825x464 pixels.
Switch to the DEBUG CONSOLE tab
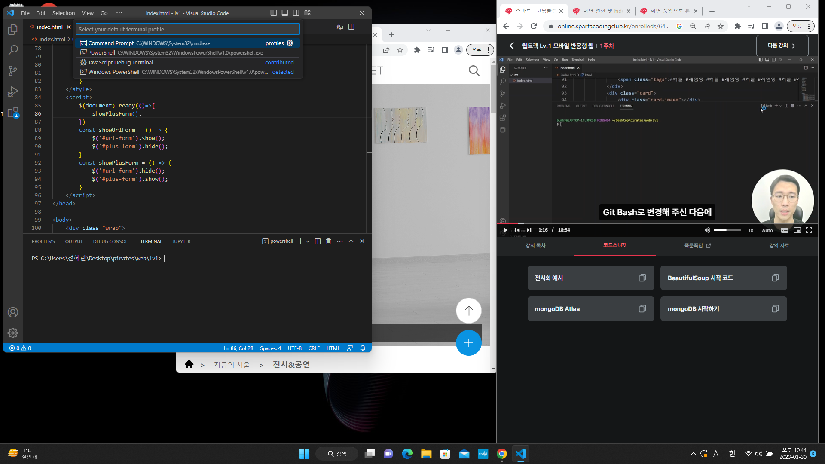click(112, 241)
